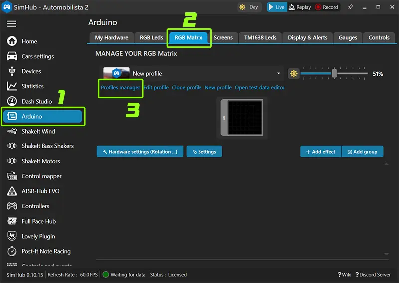Viewport: 399px width, 283px height.
Task: Click the Settings button under the matrix
Action: click(x=204, y=152)
